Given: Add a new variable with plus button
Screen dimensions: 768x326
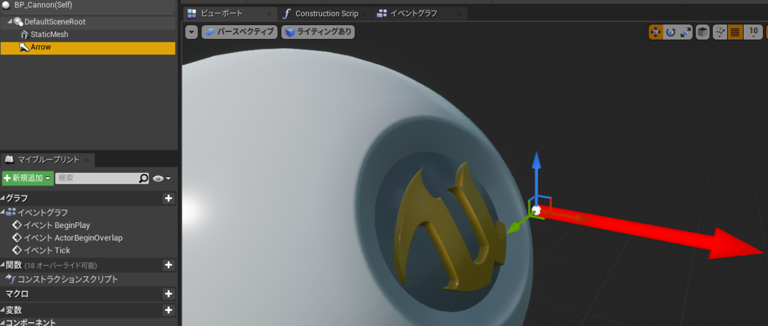Looking at the screenshot, I should [x=169, y=310].
